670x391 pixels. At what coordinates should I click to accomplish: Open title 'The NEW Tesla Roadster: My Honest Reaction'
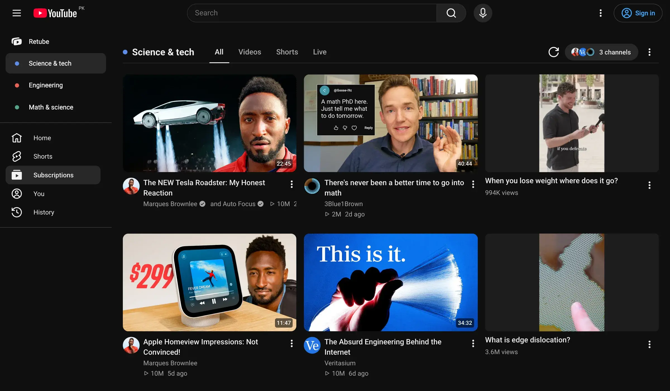[x=204, y=188]
